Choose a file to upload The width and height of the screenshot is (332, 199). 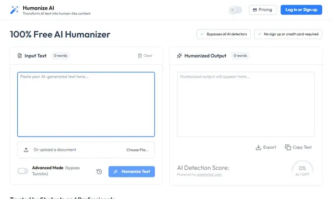(x=137, y=150)
